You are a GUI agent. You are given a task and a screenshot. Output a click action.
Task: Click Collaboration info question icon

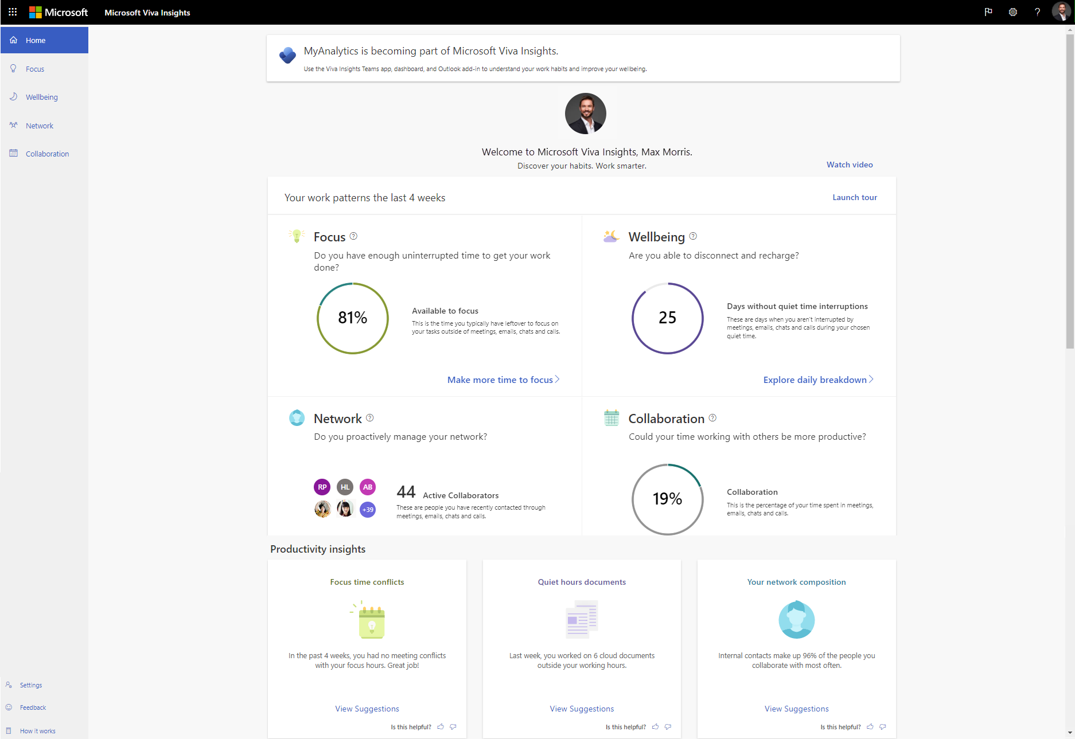point(712,418)
